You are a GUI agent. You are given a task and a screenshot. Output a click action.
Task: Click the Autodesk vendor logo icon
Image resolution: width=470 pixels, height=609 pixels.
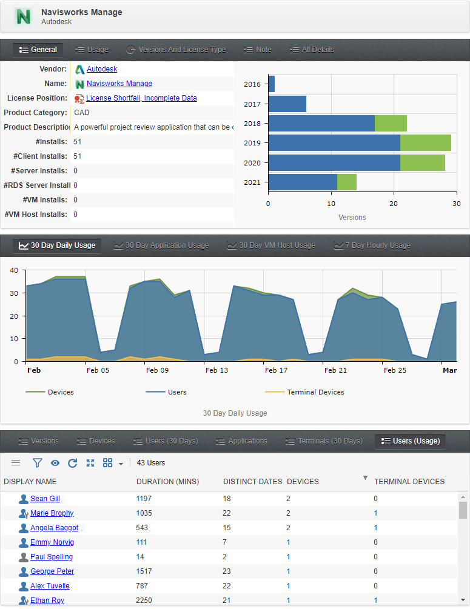pyautogui.click(x=79, y=69)
